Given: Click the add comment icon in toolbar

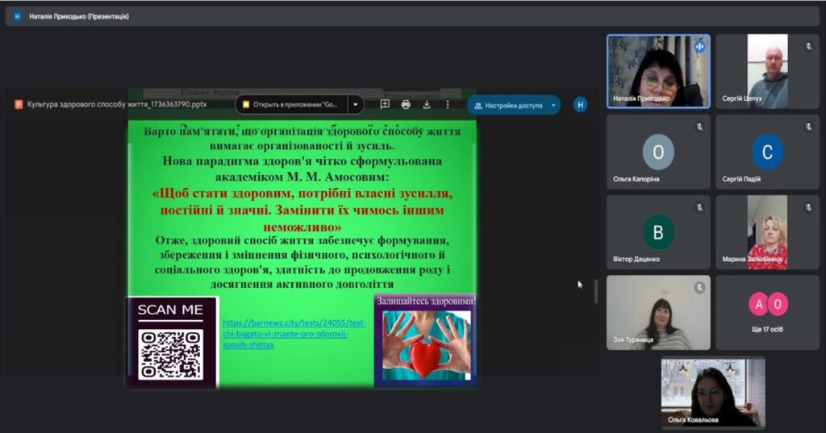Looking at the screenshot, I should (385, 105).
